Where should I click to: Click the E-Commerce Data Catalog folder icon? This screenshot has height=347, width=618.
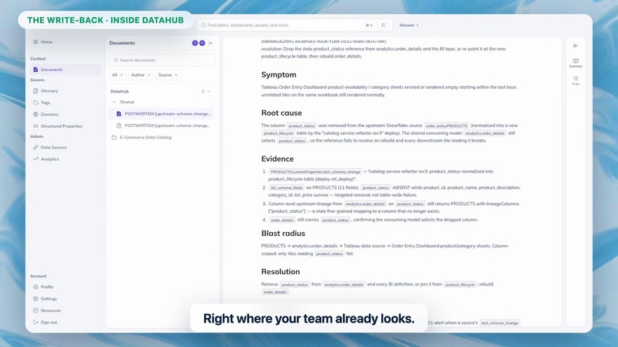pos(114,137)
